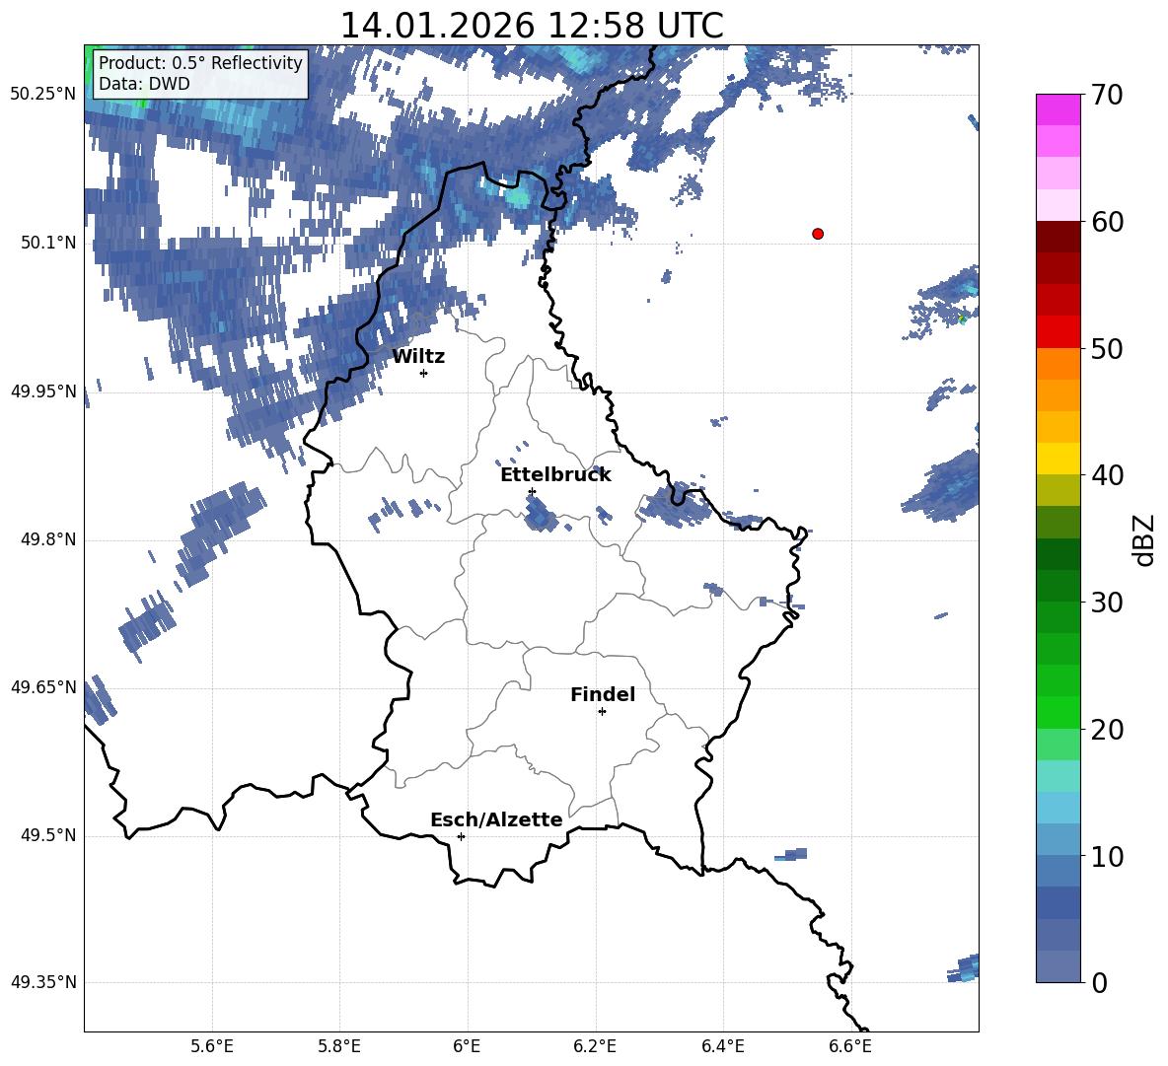Click the Ettelbruck station cross marker
Screen dimensions: 1168x1066
[532, 491]
